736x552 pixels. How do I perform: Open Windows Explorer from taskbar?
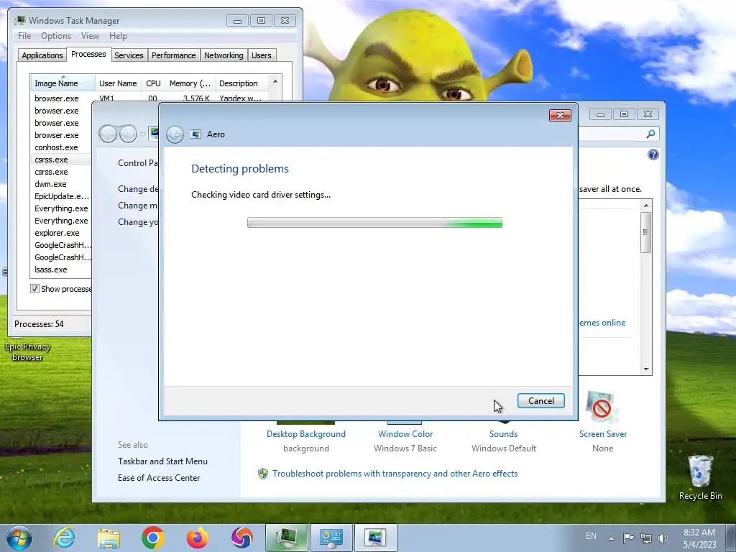tap(109, 538)
